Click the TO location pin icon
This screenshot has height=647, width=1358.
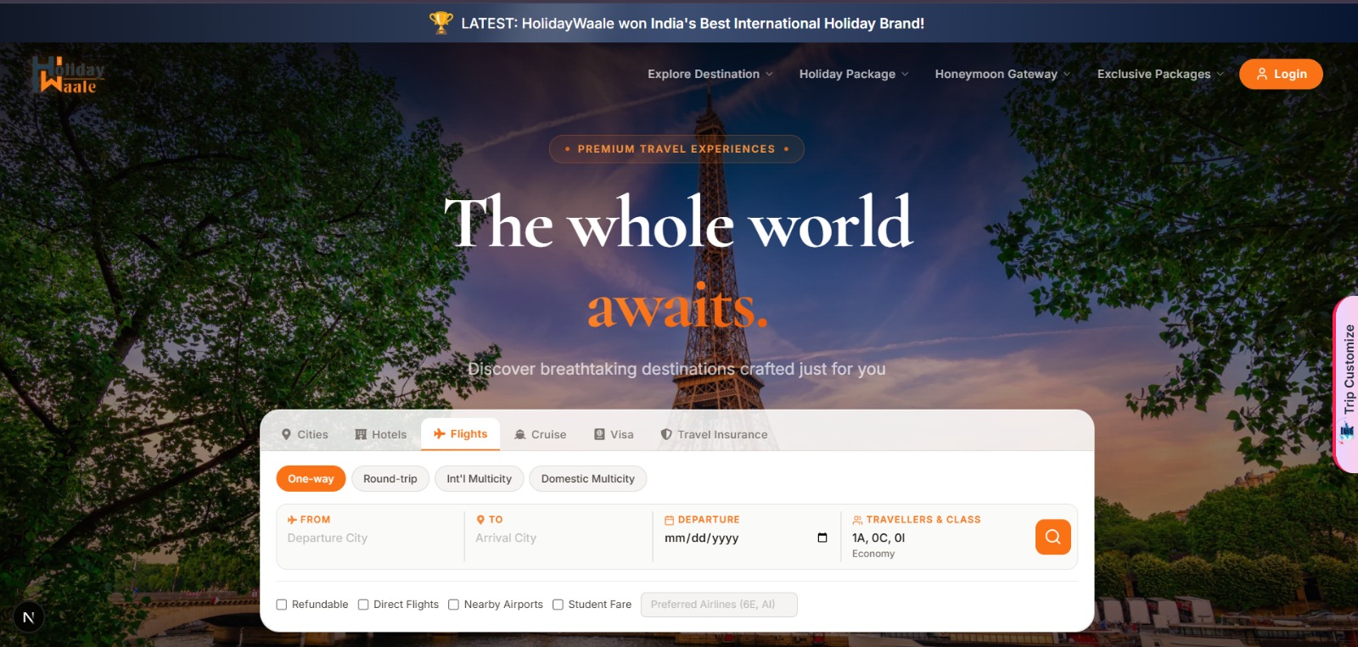point(480,520)
